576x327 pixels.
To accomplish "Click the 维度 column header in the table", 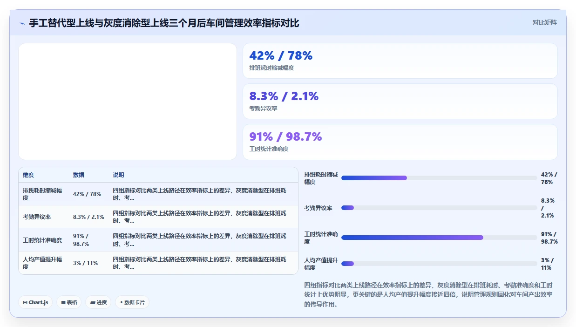I will click(28, 175).
